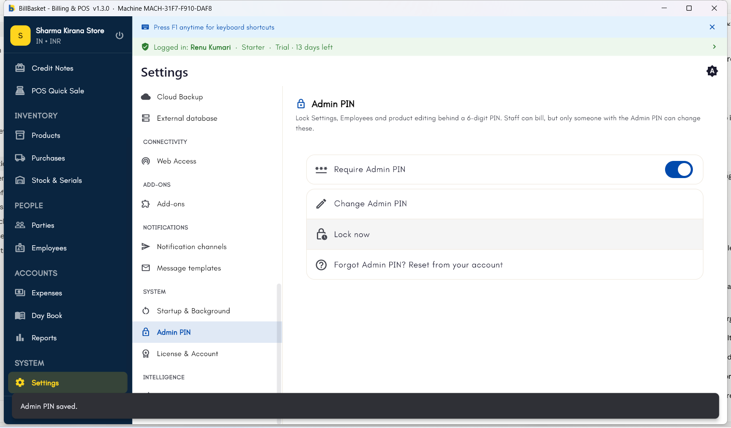Viewport: 731px width, 428px height.
Task: Click the power icon beside Sharma Kirana Store
Action: 119,36
